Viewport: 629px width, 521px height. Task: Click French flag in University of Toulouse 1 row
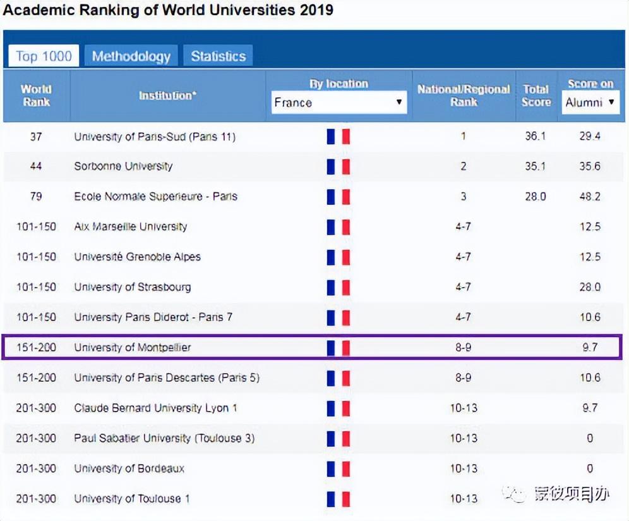(x=338, y=499)
